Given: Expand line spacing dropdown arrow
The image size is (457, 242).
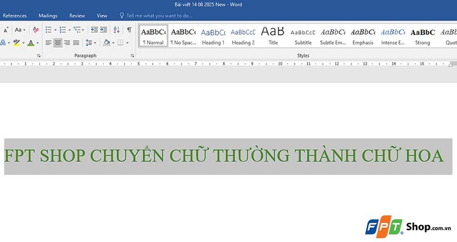Looking at the screenshot, I should tap(95, 43).
